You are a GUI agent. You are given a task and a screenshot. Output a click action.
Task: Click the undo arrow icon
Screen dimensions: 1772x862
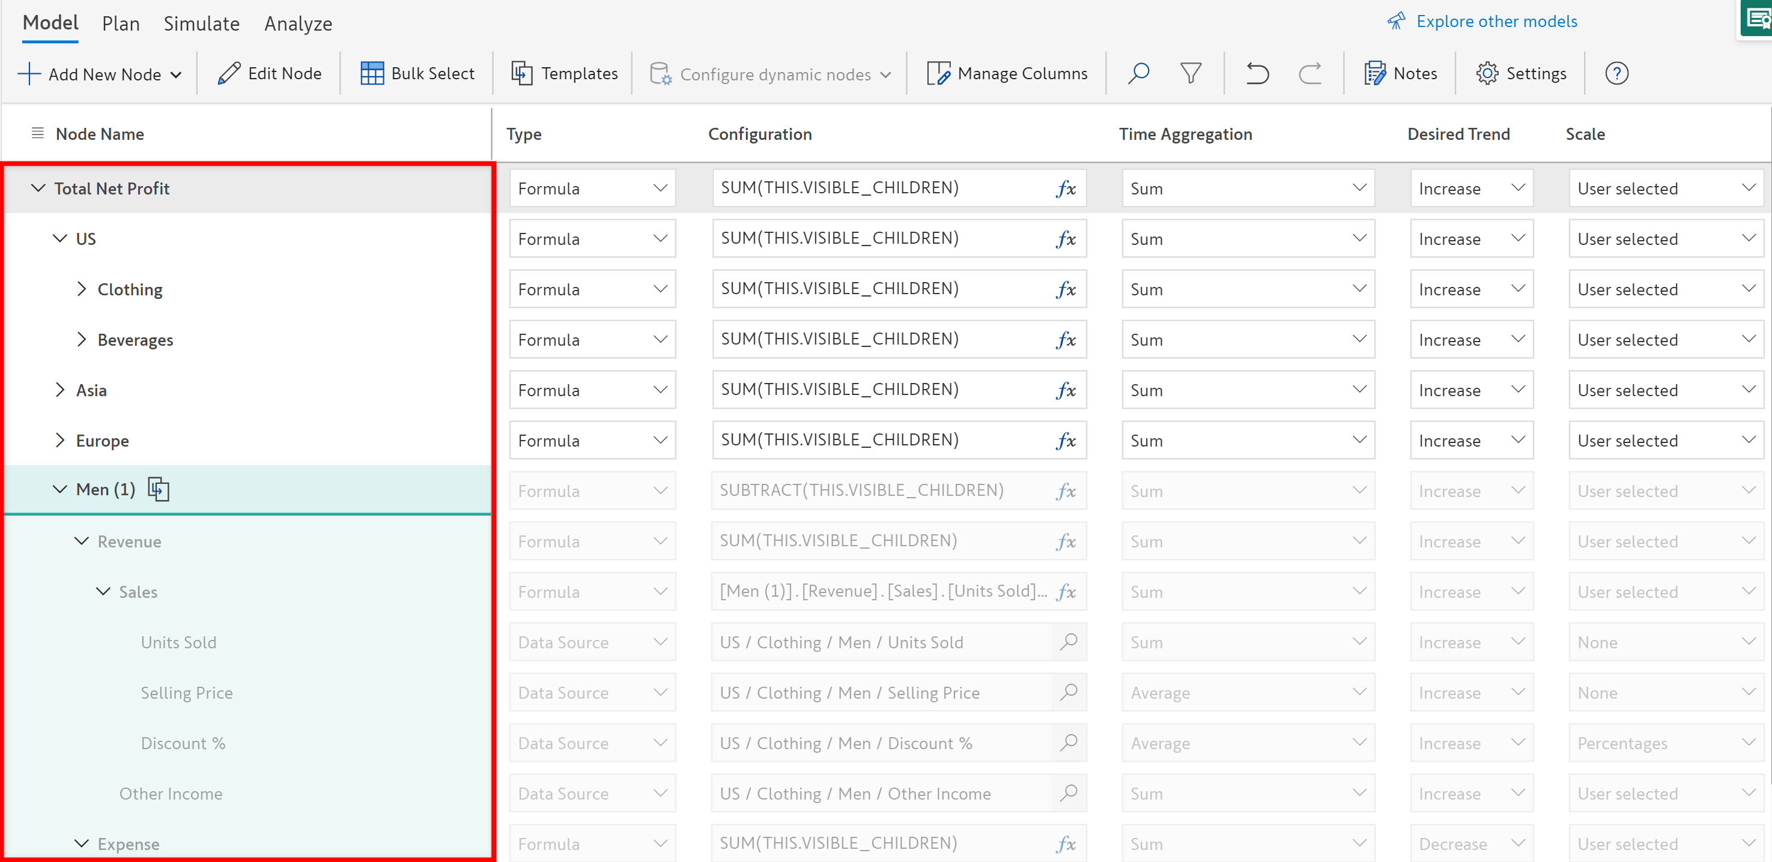[1257, 73]
